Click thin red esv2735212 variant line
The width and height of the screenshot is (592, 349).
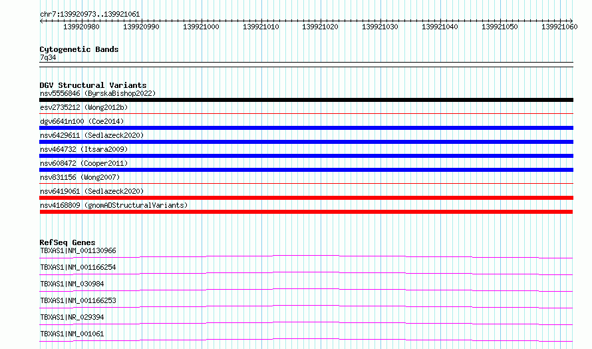click(x=306, y=113)
